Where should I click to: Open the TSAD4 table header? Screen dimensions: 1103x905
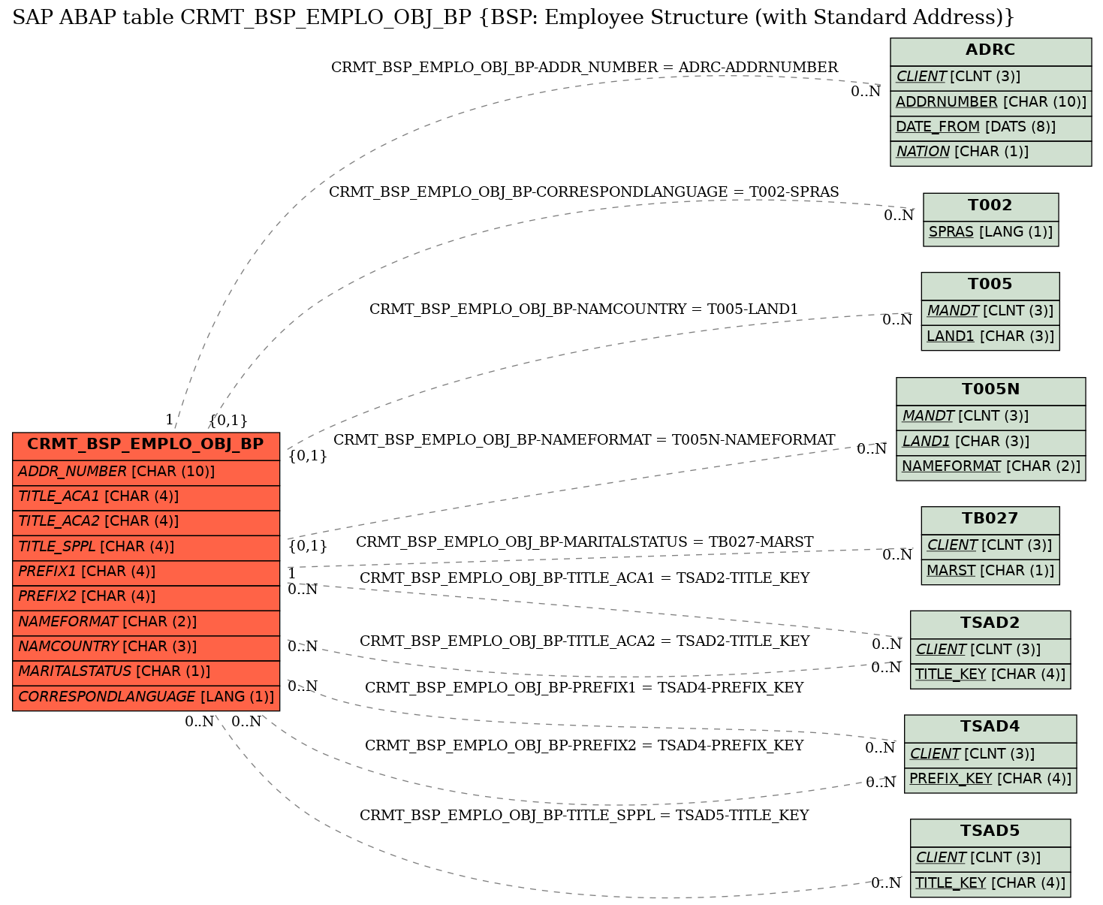[x=990, y=728]
